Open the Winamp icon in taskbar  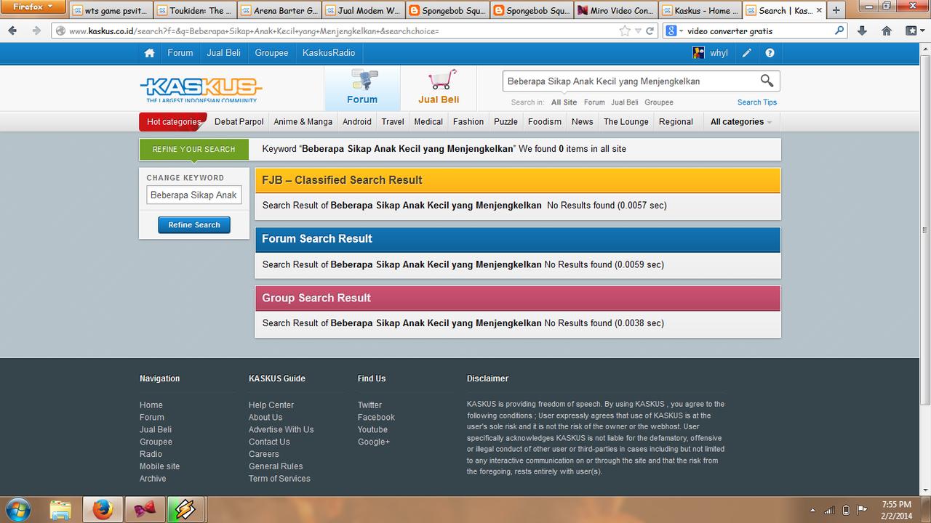[187, 510]
